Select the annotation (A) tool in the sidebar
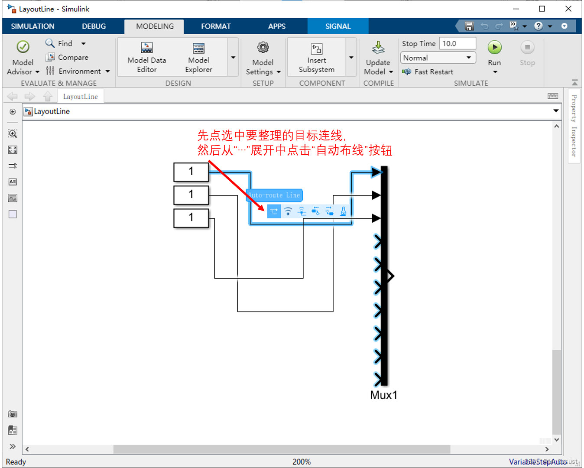The image size is (584, 468). coord(13,182)
